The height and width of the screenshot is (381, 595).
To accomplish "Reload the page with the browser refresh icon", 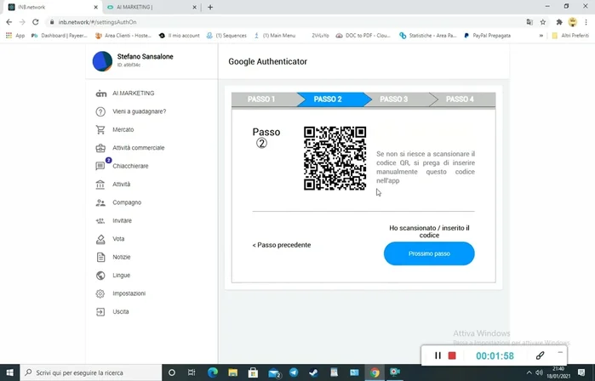I will point(35,22).
